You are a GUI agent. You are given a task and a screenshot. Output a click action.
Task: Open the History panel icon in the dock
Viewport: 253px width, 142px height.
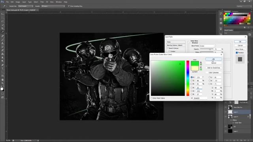(221, 14)
